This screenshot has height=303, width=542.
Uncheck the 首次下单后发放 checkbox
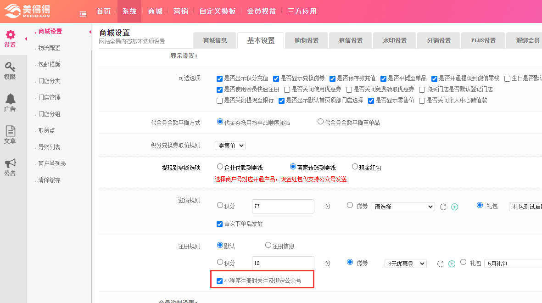220,224
